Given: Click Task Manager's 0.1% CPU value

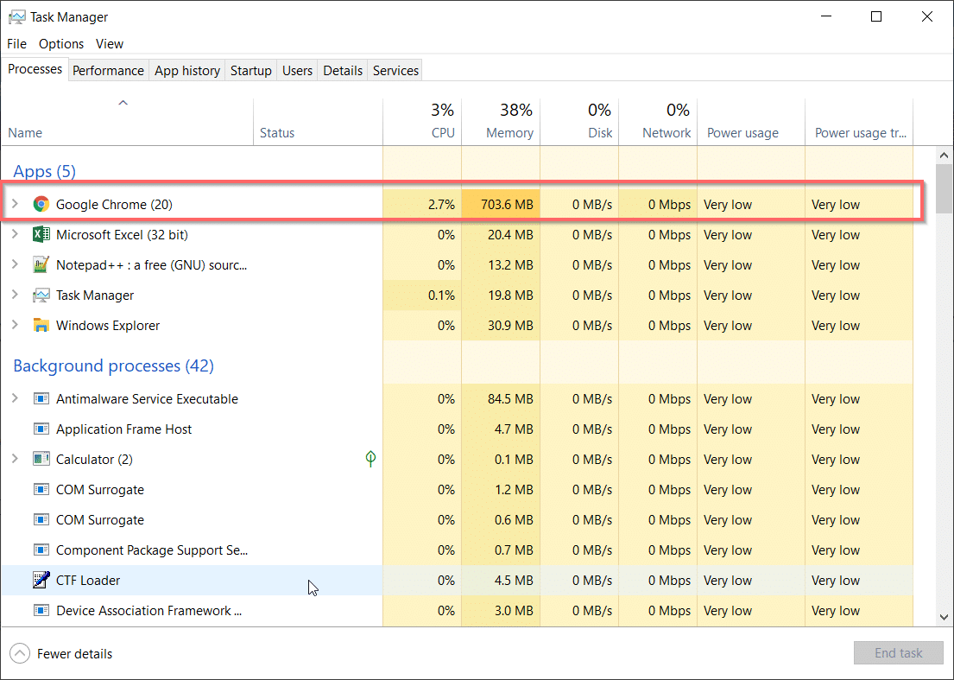Looking at the screenshot, I should [441, 296].
